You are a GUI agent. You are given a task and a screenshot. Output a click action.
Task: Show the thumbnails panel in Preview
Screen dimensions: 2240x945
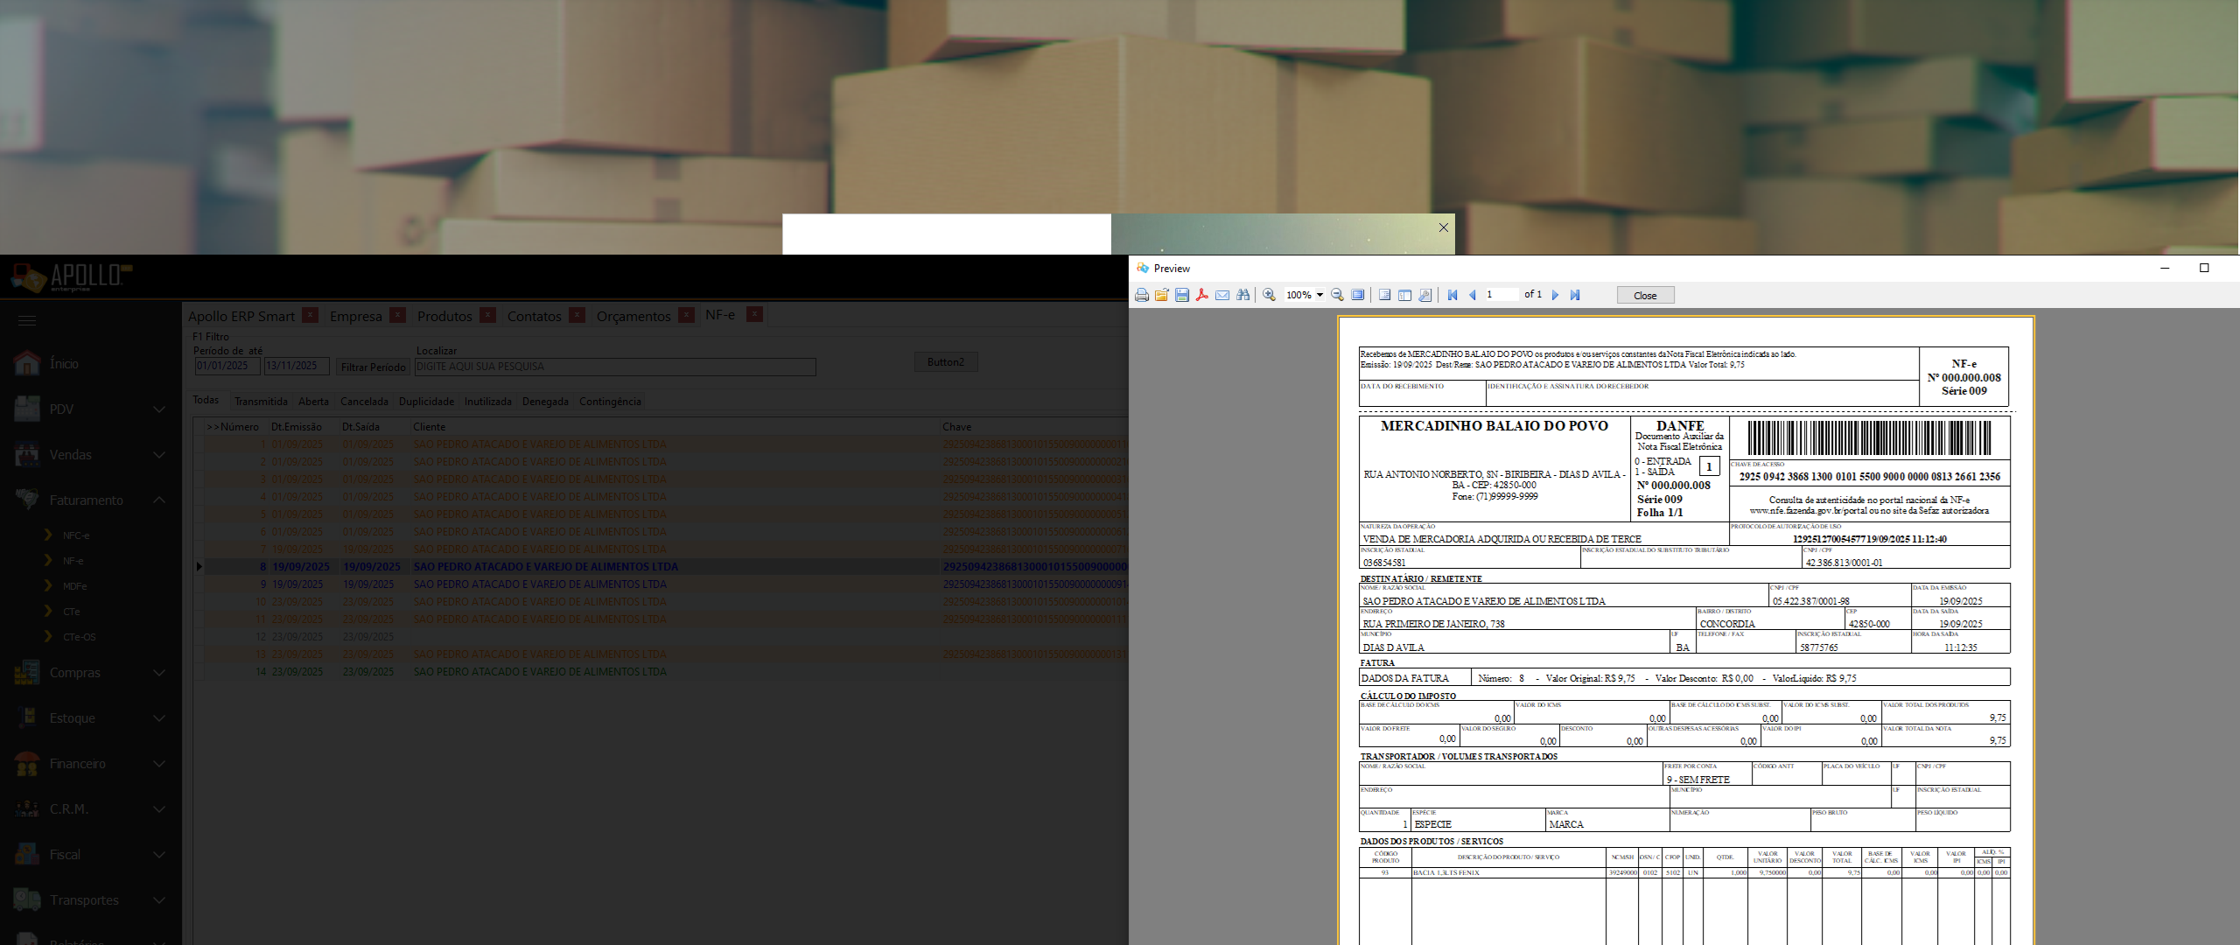pos(1405,295)
